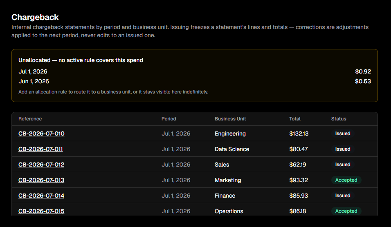
Task: Open statement CB-2026-07-014
Action: [x=41, y=196]
